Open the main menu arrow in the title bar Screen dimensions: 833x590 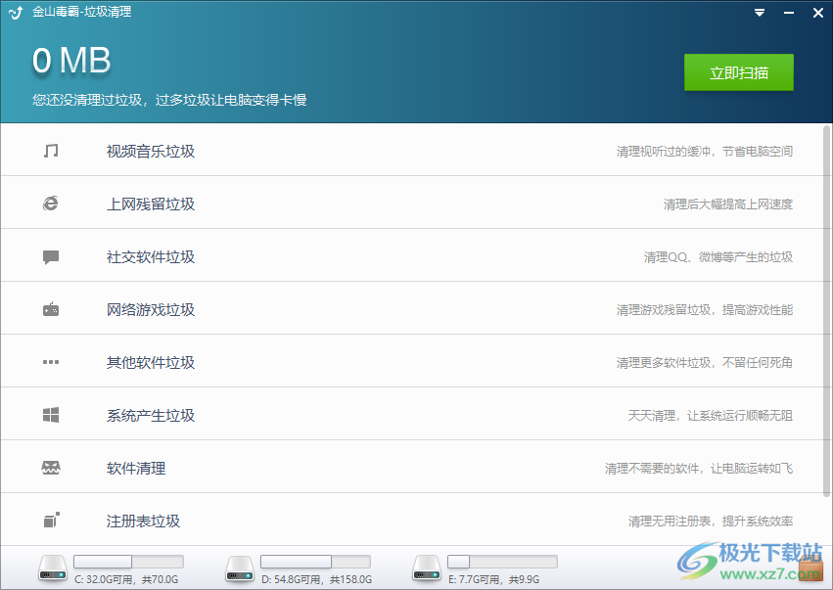click(x=759, y=13)
